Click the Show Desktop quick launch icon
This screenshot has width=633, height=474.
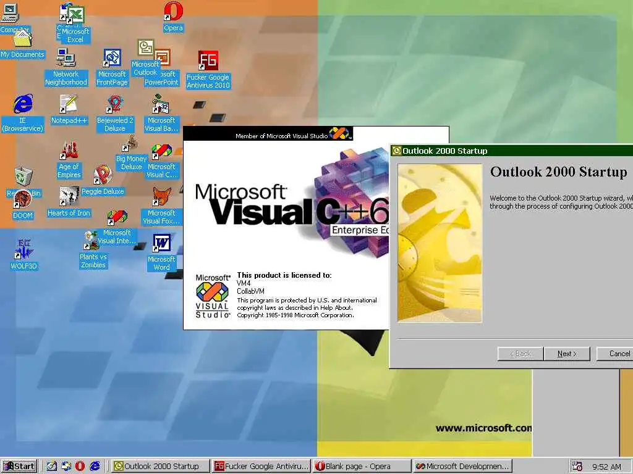(52, 466)
